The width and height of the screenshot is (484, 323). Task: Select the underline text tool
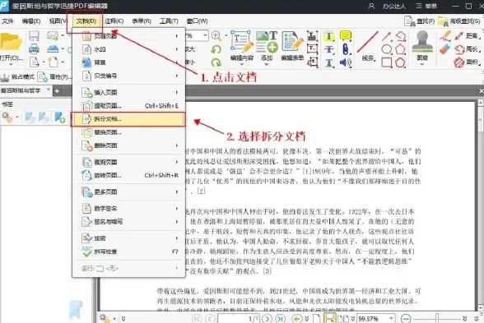point(329,62)
